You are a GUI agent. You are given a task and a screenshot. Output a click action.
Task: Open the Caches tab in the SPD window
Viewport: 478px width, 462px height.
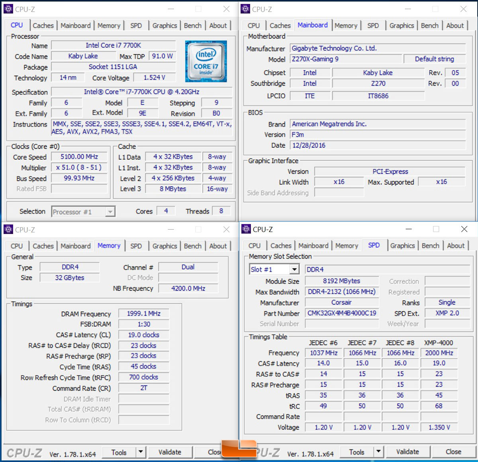[x=281, y=246]
